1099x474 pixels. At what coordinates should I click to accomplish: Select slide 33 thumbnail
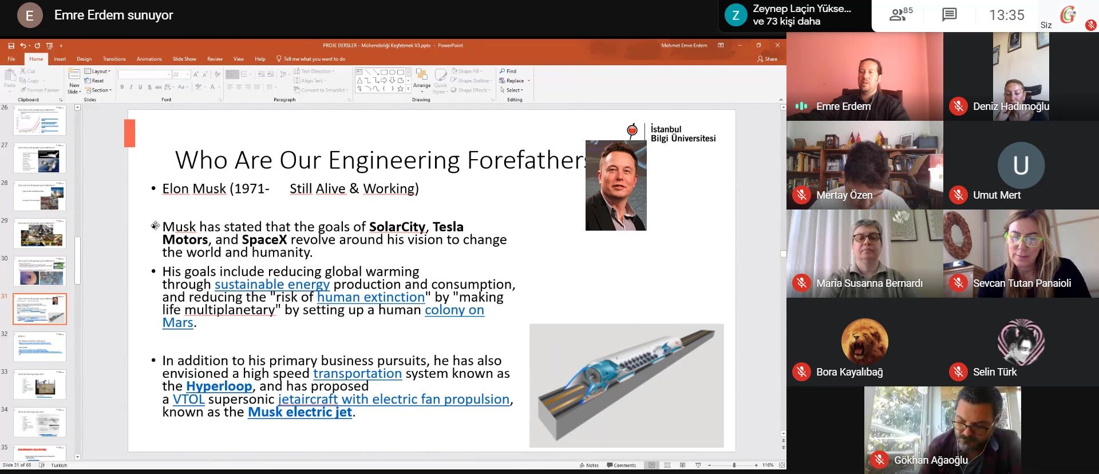(39, 385)
